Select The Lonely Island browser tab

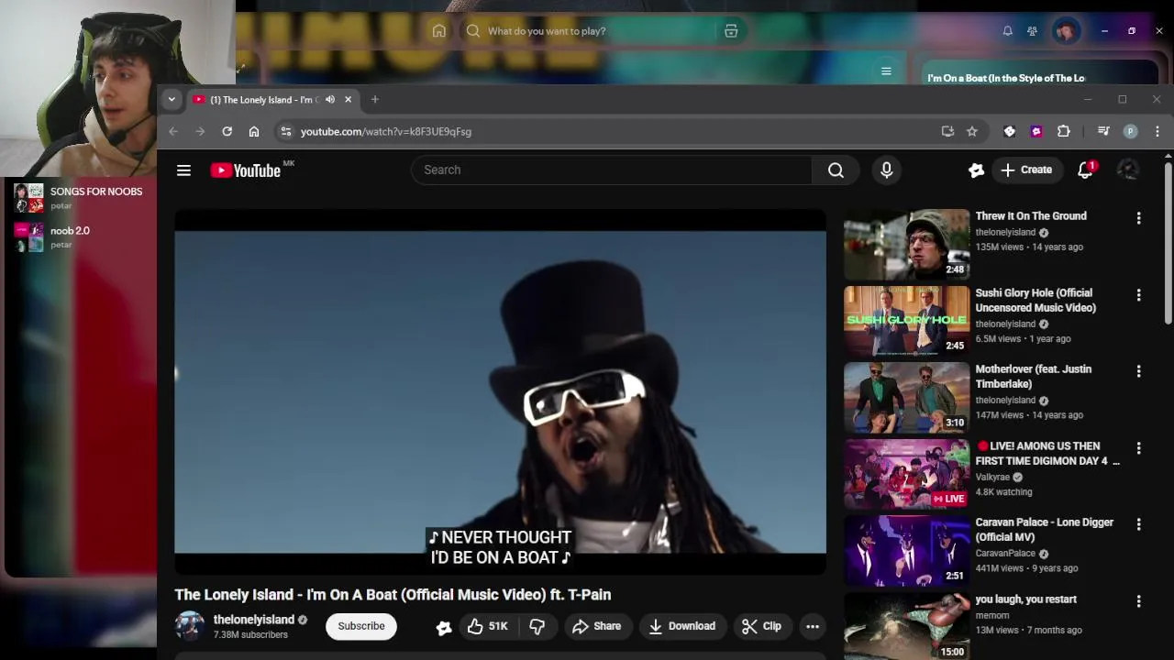(x=272, y=99)
